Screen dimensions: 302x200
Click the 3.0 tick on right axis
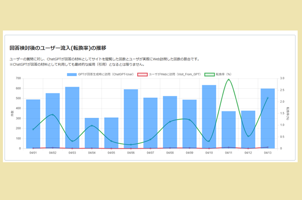tap(282, 78)
